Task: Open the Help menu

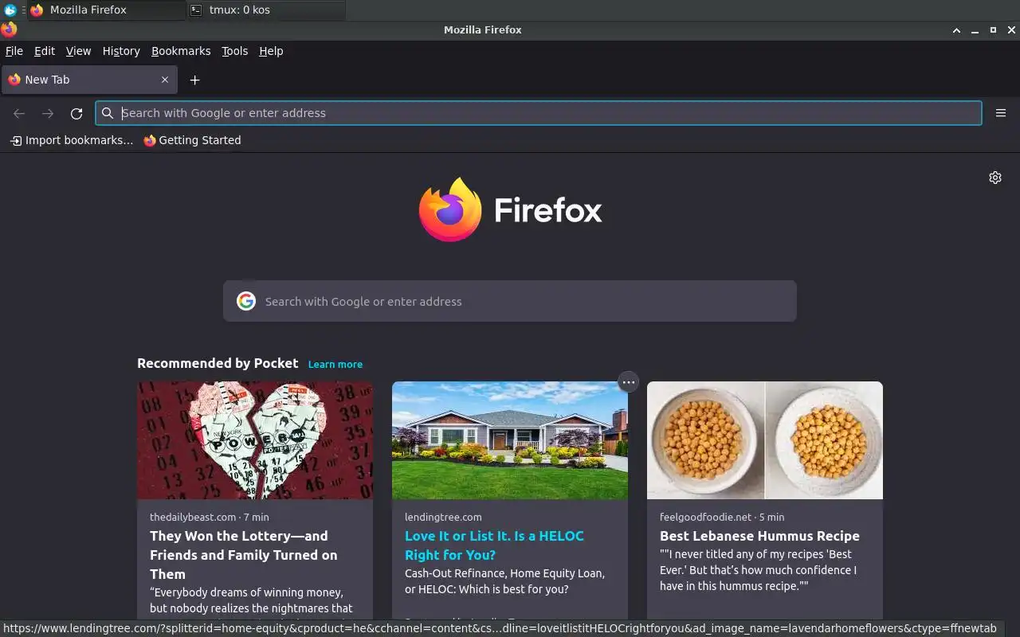Action: point(271,51)
